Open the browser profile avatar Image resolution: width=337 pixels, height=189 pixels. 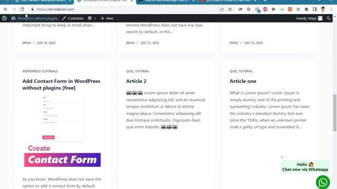pos(323,9)
